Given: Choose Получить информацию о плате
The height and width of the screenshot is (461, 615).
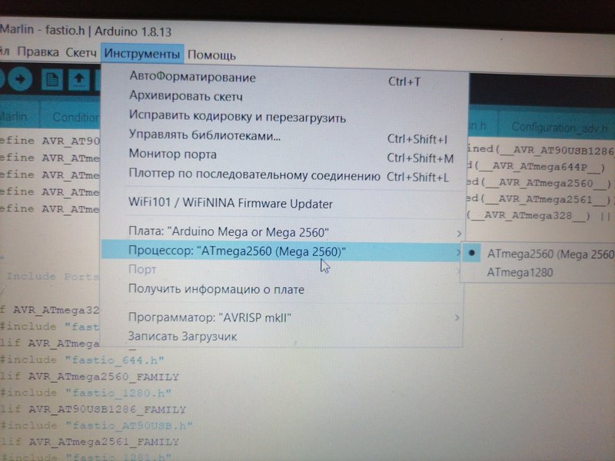Looking at the screenshot, I should [281, 290].
